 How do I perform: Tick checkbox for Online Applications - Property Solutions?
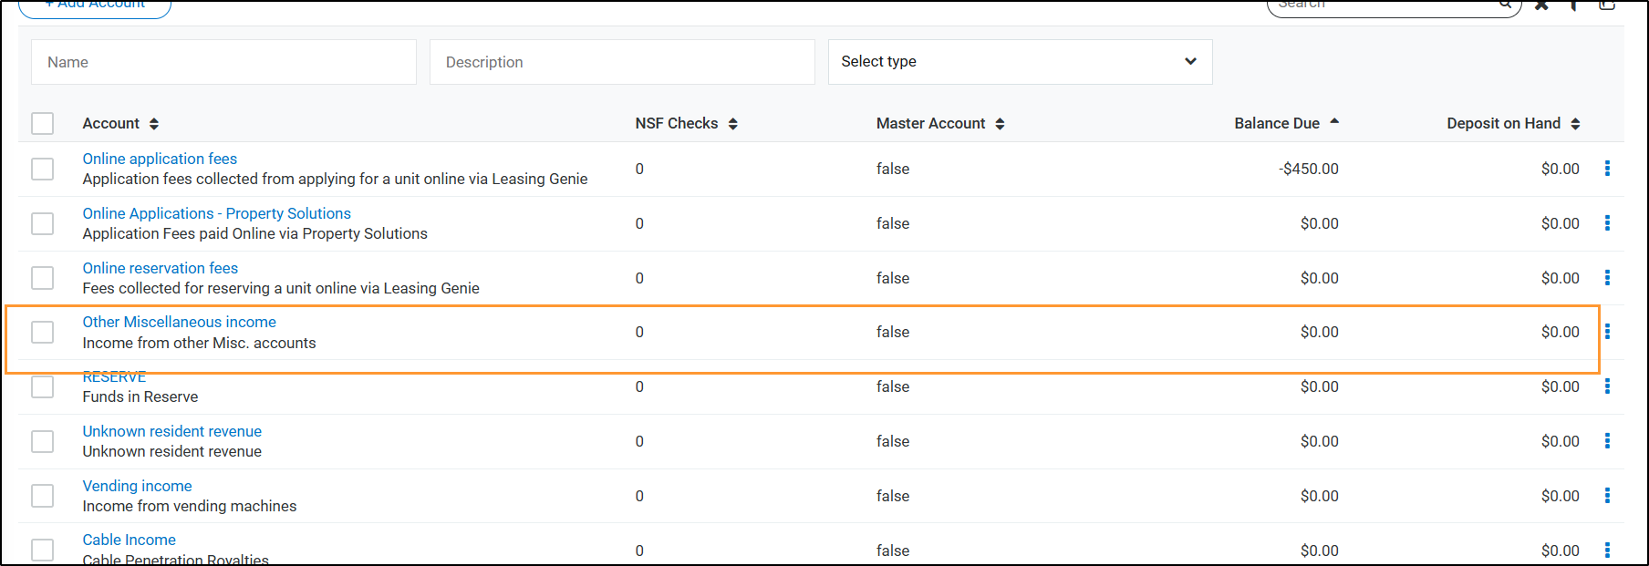(43, 223)
